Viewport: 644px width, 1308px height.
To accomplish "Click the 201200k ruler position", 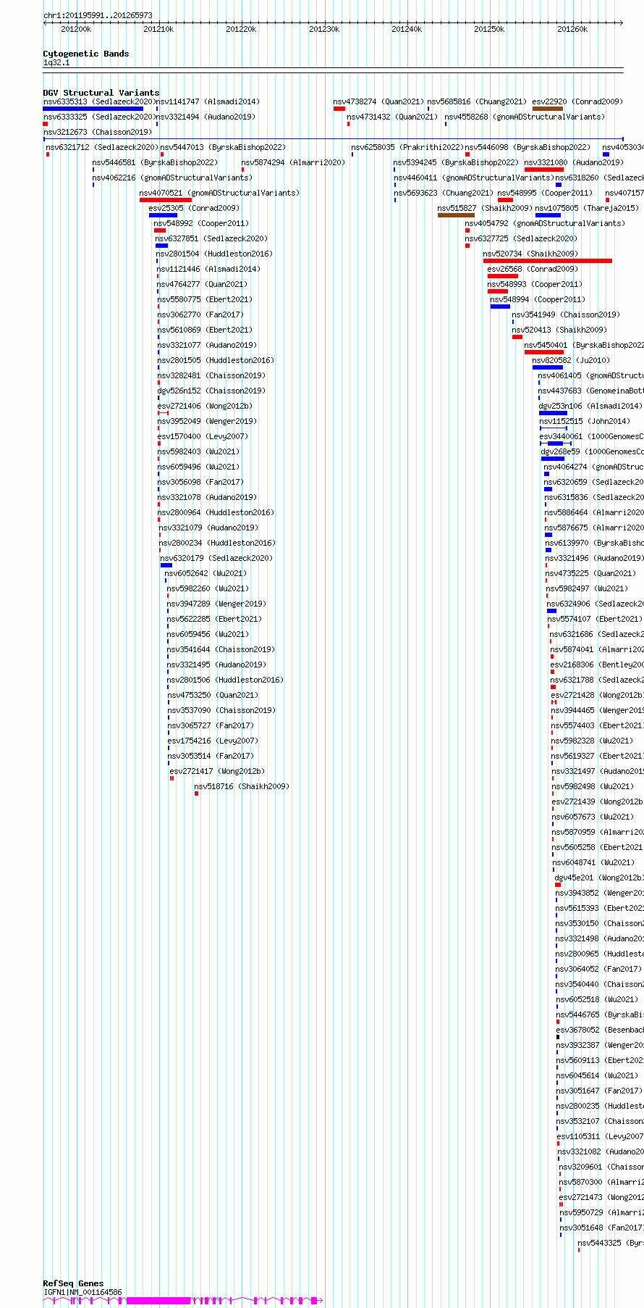I will click(x=76, y=29).
